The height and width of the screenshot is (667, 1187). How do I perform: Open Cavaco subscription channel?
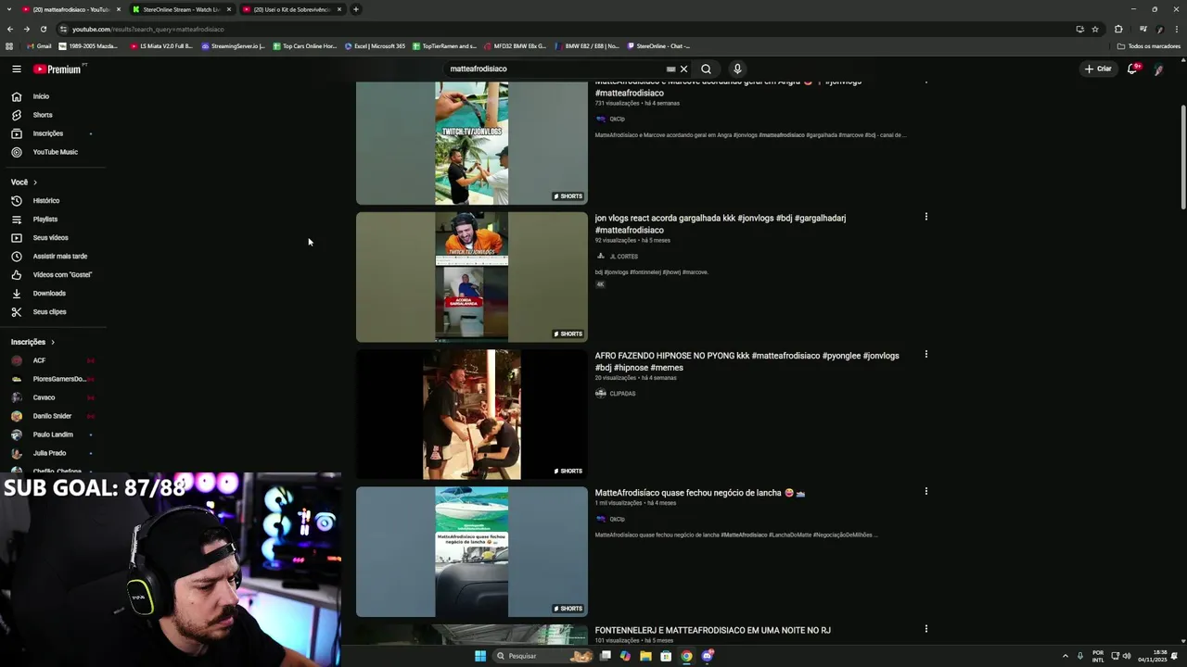tap(44, 397)
